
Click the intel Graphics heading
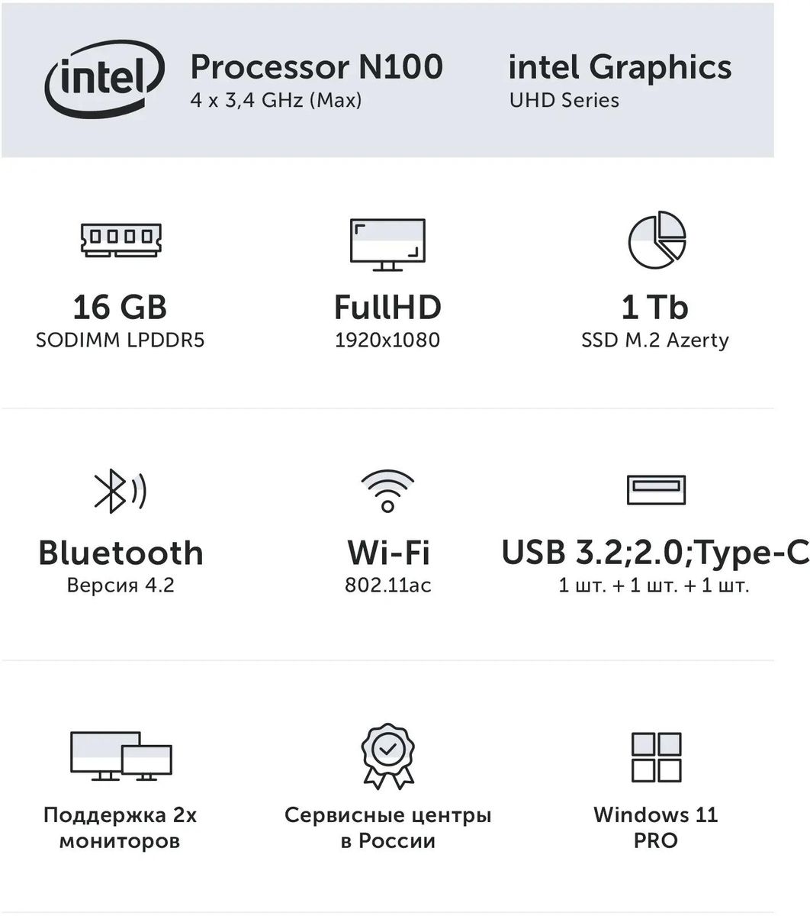coord(619,67)
